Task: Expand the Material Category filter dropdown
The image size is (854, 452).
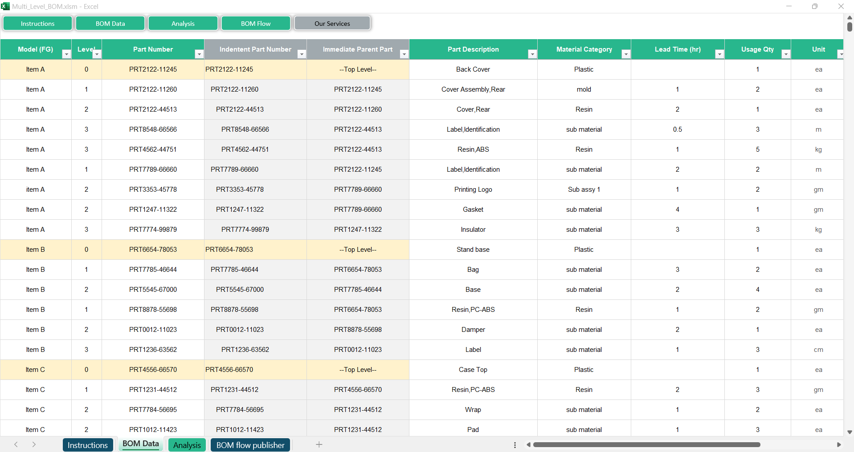Action: pos(626,54)
